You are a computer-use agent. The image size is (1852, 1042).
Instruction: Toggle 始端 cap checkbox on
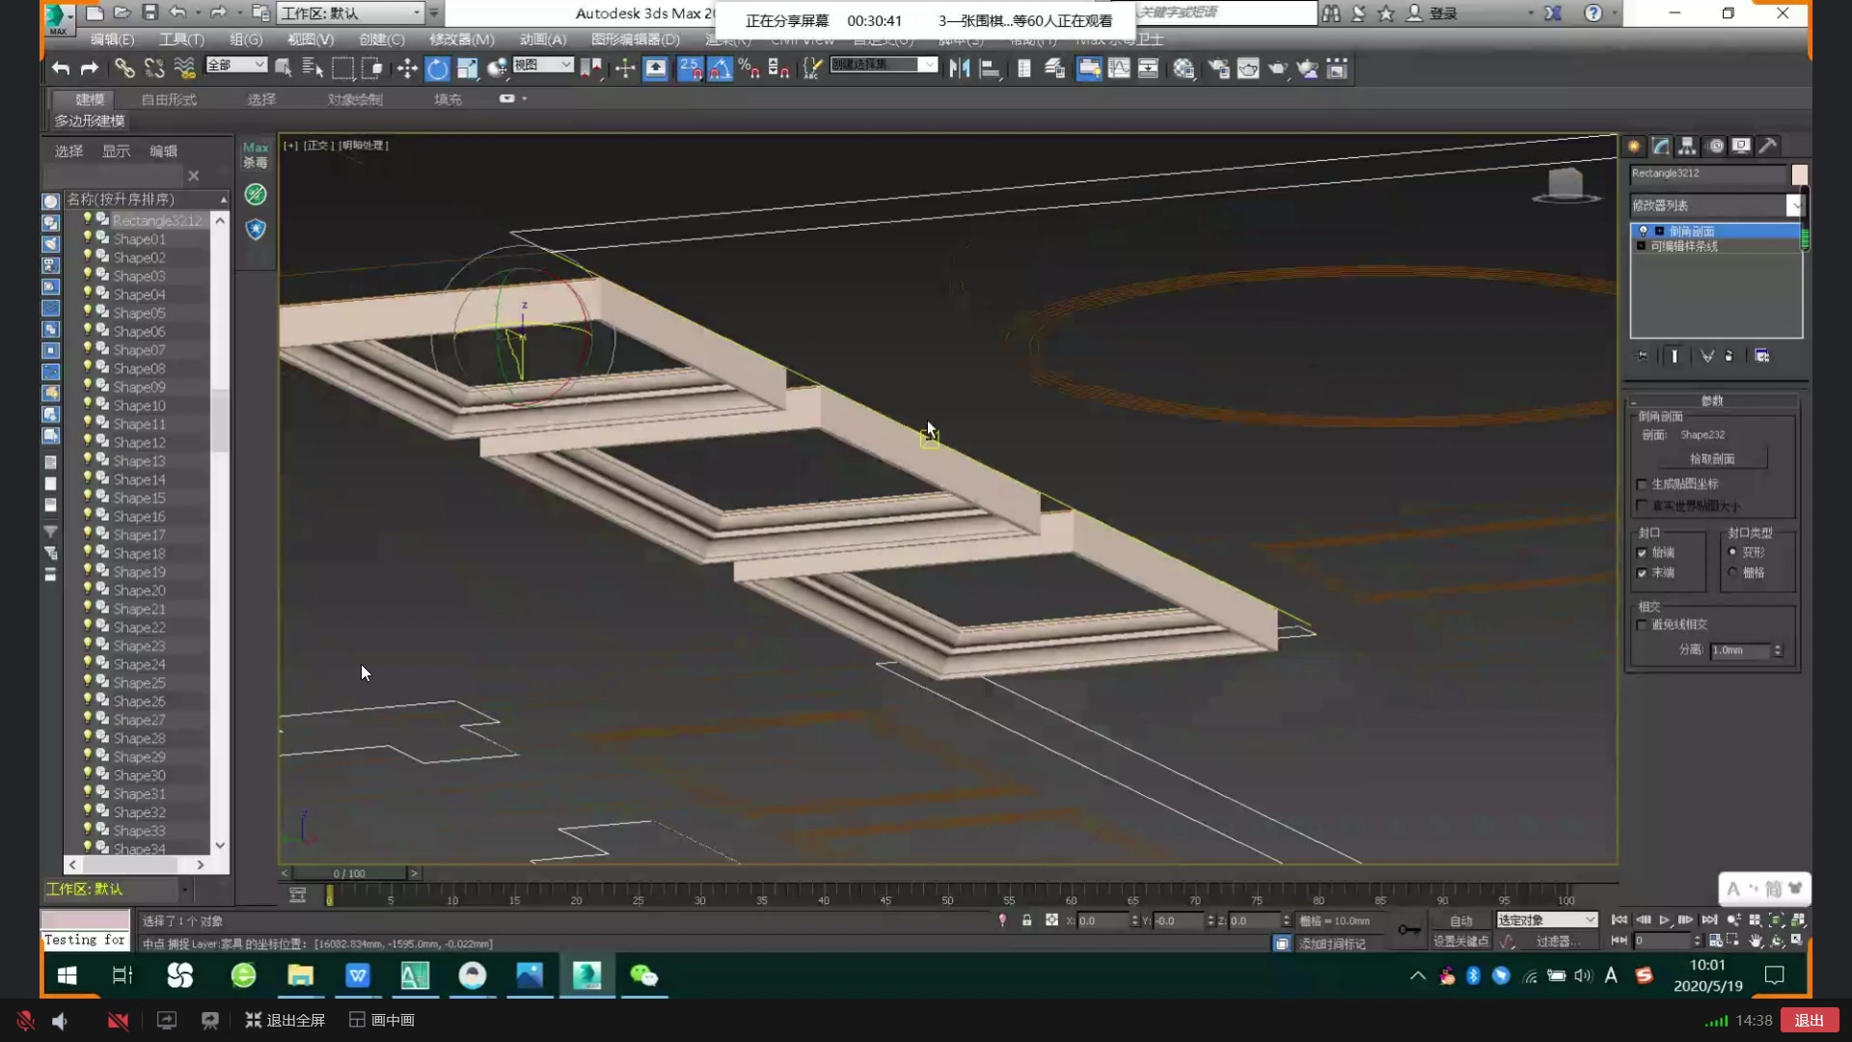coord(1641,551)
